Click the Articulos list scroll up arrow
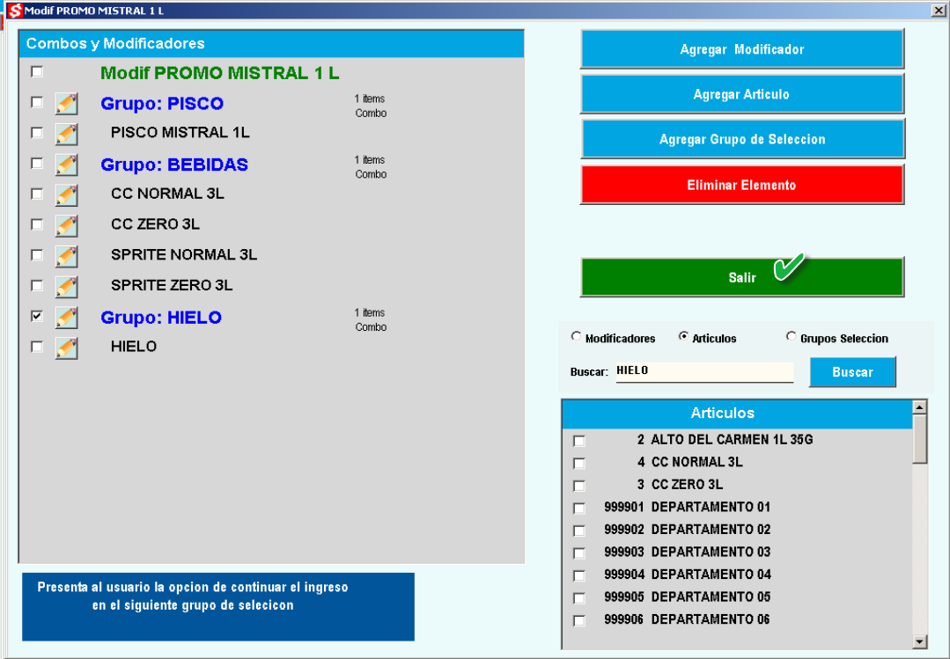Image resolution: width=950 pixels, height=659 pixels. [920, 407]
